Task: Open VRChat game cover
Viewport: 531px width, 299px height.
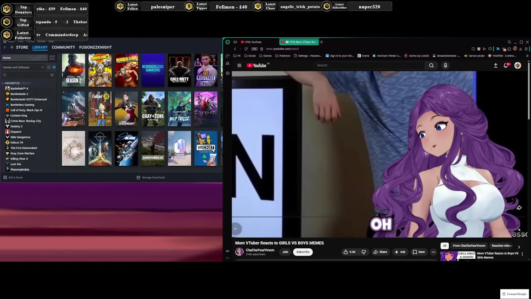Action: click(x=206, y=148)
